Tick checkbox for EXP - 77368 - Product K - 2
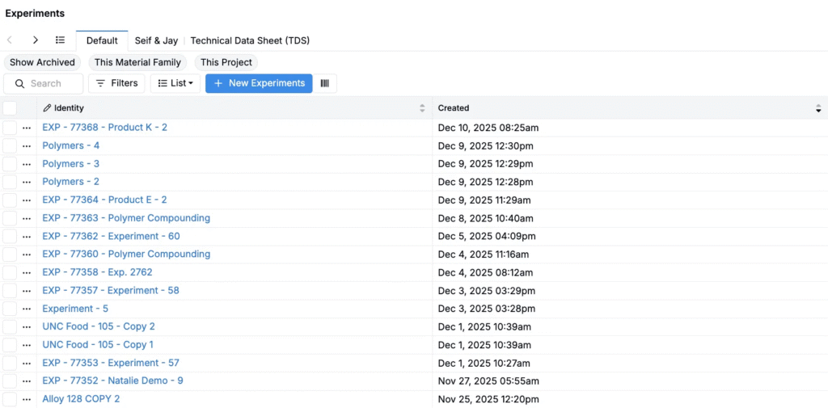The image size is (828, 408). (x=10, y=128)
